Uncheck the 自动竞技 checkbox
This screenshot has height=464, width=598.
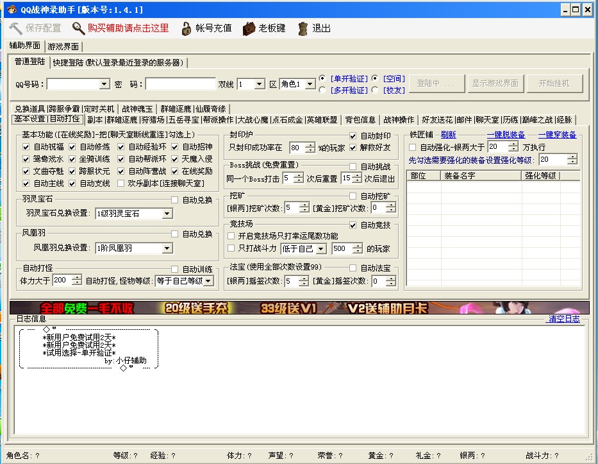point(353,225)
